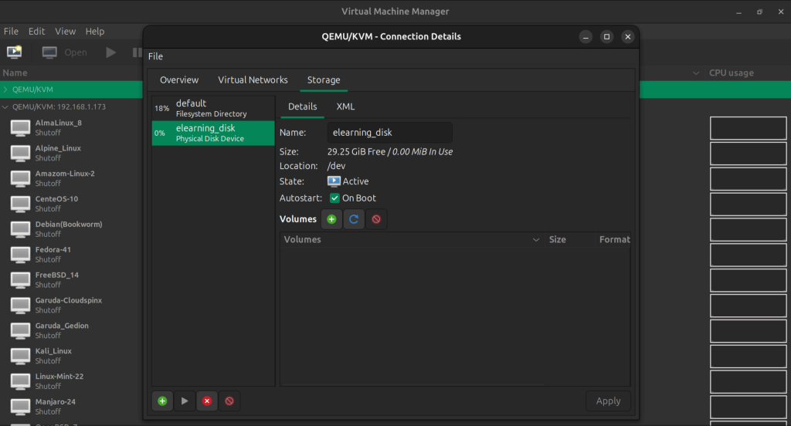The image size is (791, 426).
Task: Click the Open label in the main toolbar
Action: point(76,52)
